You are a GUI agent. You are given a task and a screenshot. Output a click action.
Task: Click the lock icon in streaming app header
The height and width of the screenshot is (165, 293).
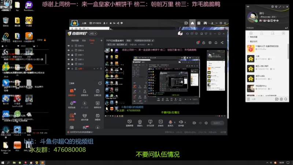coord(204,43)
